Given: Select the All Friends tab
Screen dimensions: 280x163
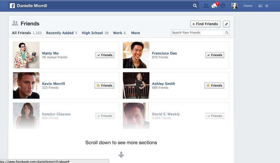Looking at the screenshot, I should click(27, 33).
